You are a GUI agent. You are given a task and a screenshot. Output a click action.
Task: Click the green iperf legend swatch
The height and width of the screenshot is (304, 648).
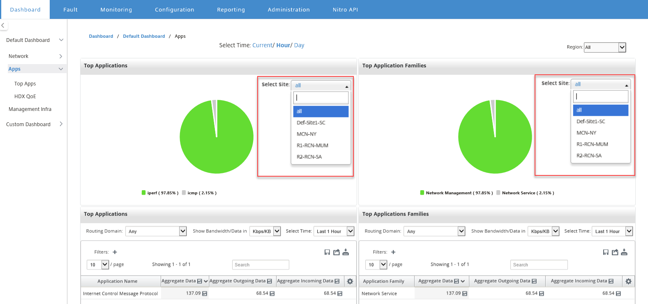(144, 193)
